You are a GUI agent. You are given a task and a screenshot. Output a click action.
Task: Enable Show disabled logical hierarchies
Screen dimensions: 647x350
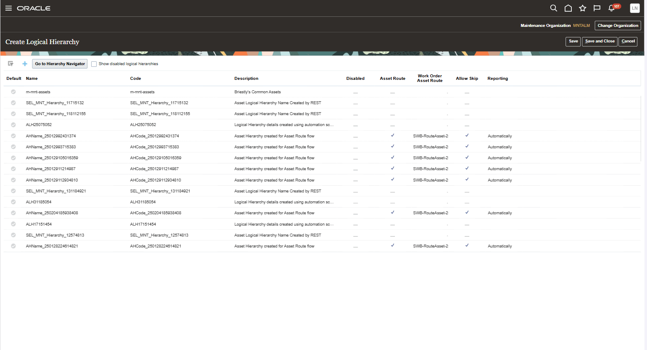94,63
